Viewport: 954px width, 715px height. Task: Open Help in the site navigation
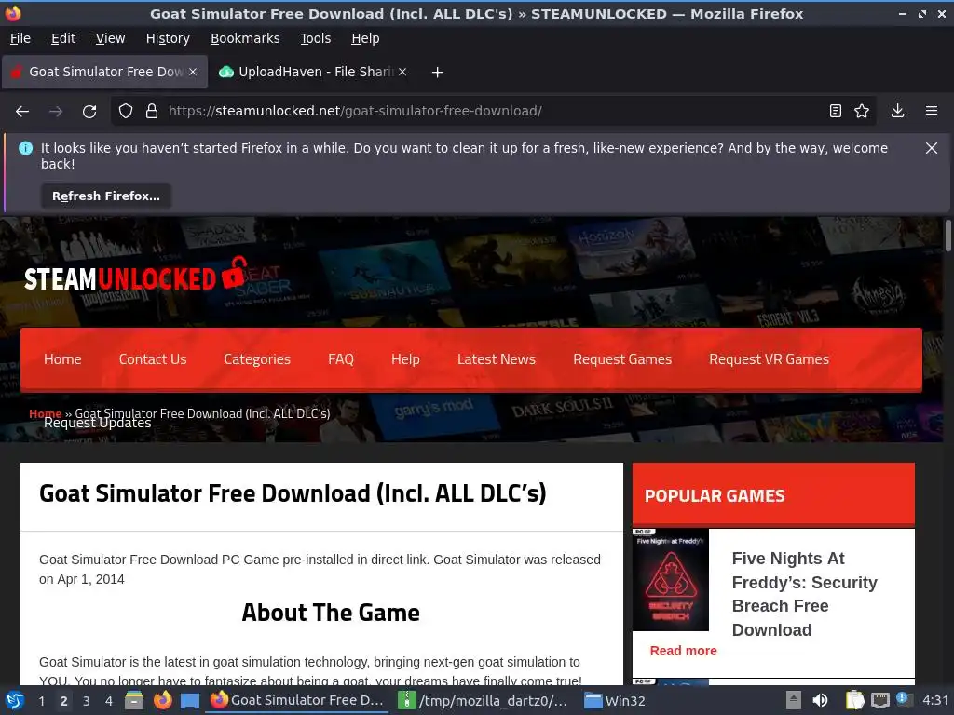pyautogui.click(x=405, y=359)
